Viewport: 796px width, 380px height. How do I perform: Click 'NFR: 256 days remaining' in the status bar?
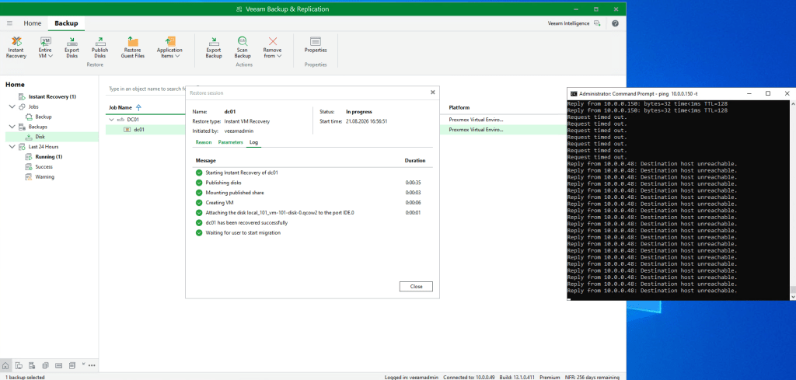click(591, 377)
